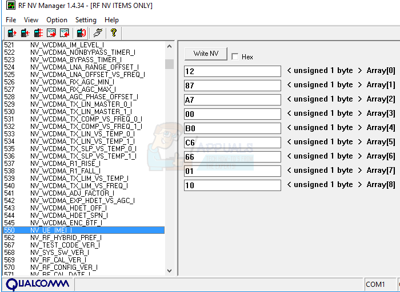Click the NV list scrollbar thumb
400x292 pixels.
169,64
